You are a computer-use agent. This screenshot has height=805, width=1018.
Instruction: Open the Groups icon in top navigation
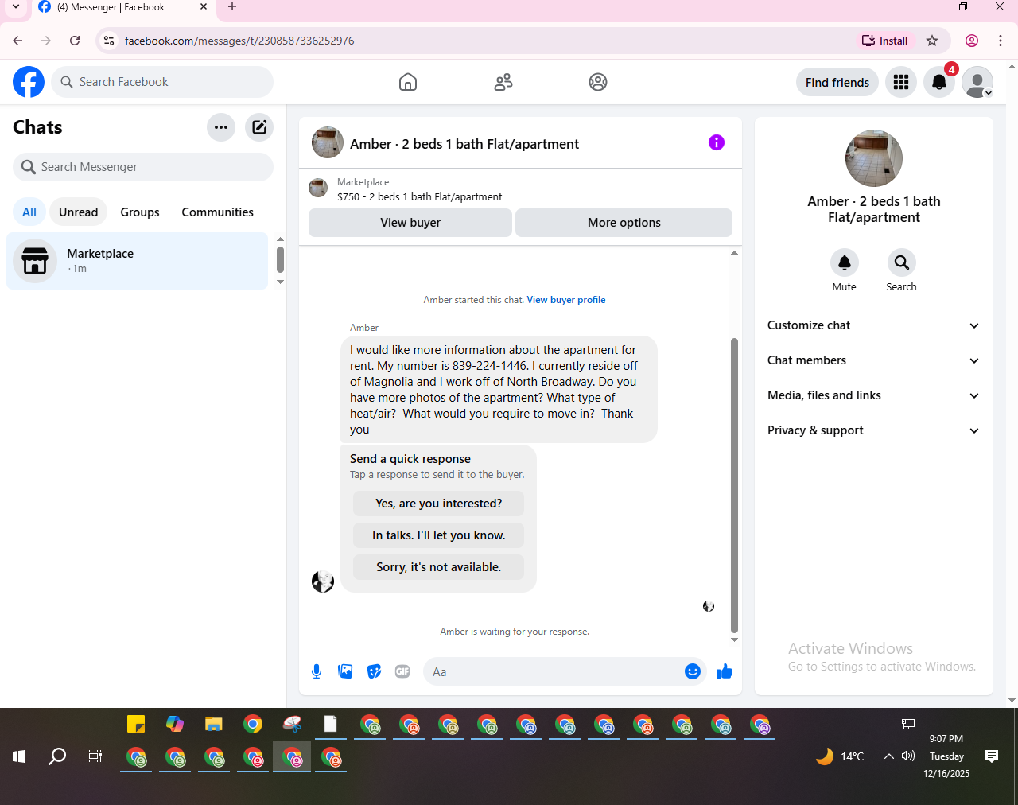598,82
